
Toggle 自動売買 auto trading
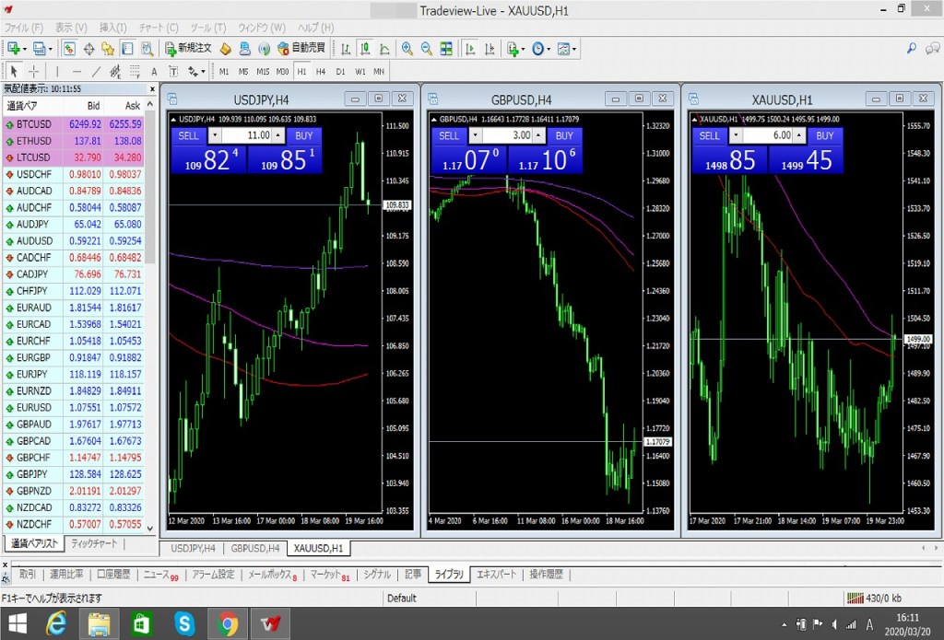tap(301, 48)
